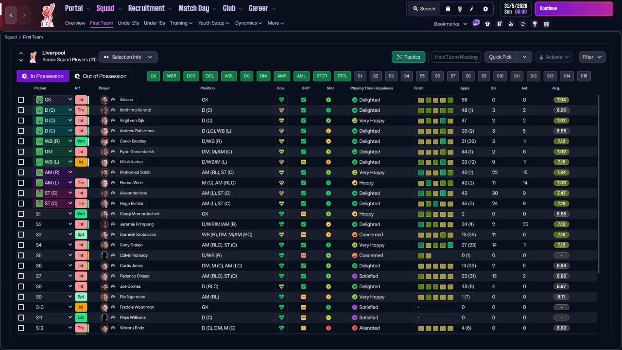
Task: Select the S5 substitute slot button
Action: [x=422, y=76]
